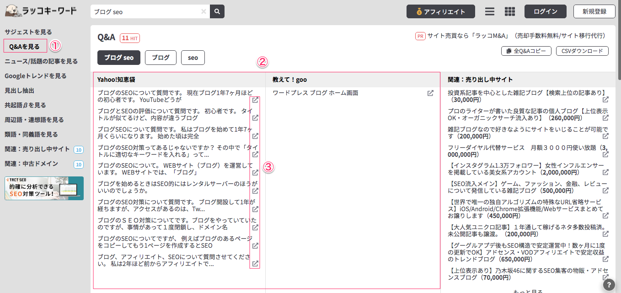Open external link for ブログ開設して1年が経ちますが
The image size is (621, 293).
[x=256, y=209]
